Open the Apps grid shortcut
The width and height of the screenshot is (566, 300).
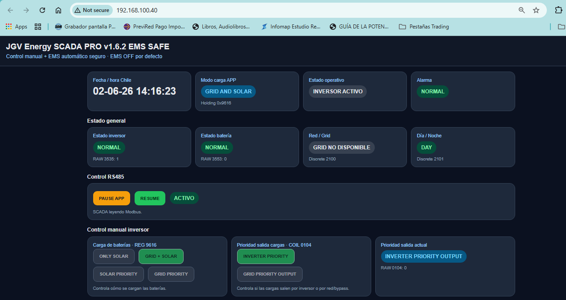coord(16,27)
